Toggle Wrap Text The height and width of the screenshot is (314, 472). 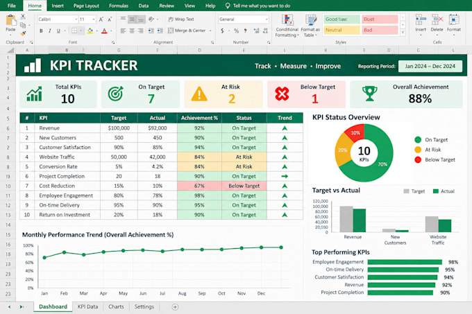181,19
